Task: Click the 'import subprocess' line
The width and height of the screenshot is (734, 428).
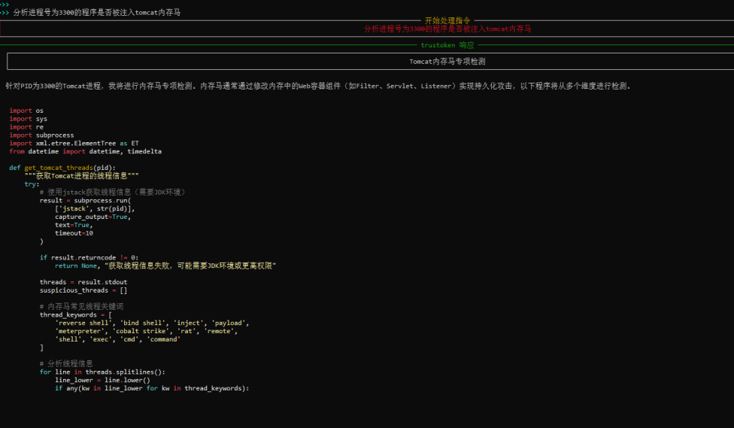Action: (41, 135)
